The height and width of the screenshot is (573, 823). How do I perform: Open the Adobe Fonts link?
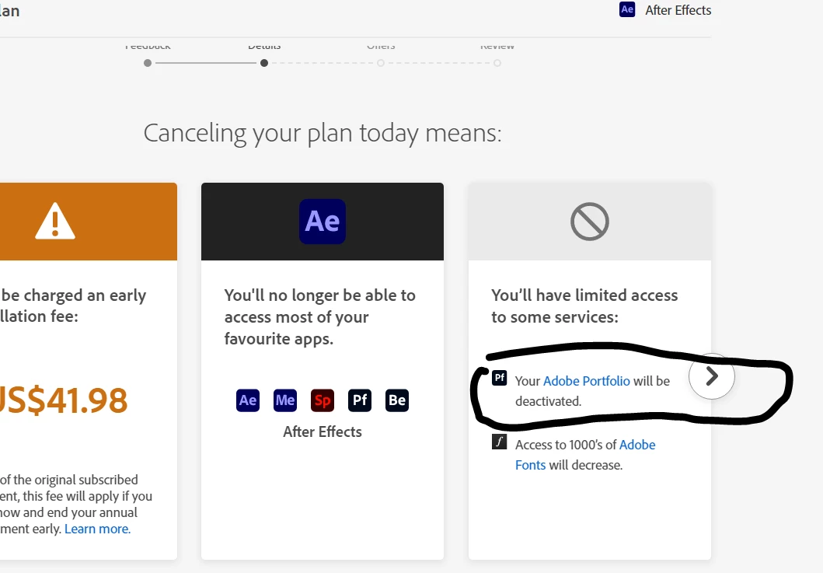tap(585, 455)
